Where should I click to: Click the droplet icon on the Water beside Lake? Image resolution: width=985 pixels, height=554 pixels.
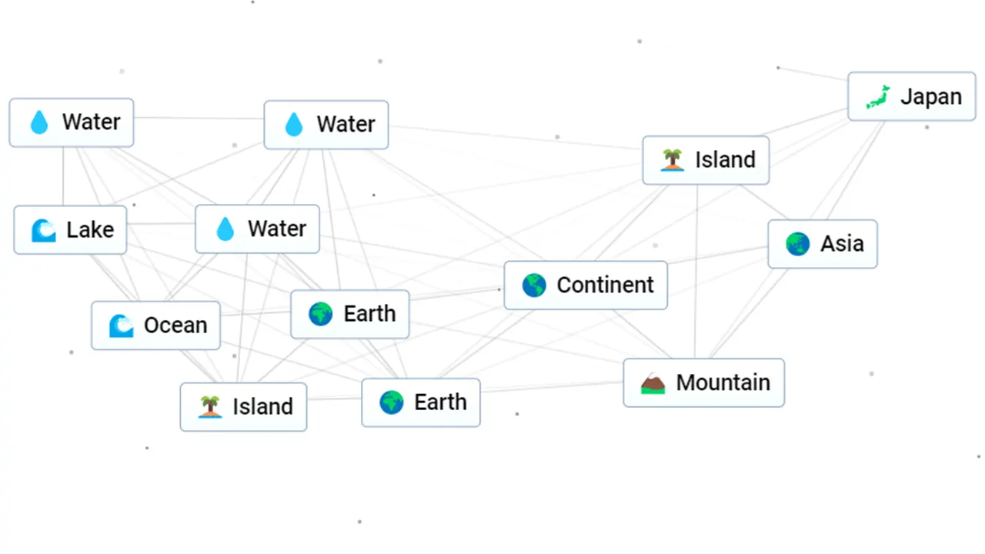(x=225, y=229)
